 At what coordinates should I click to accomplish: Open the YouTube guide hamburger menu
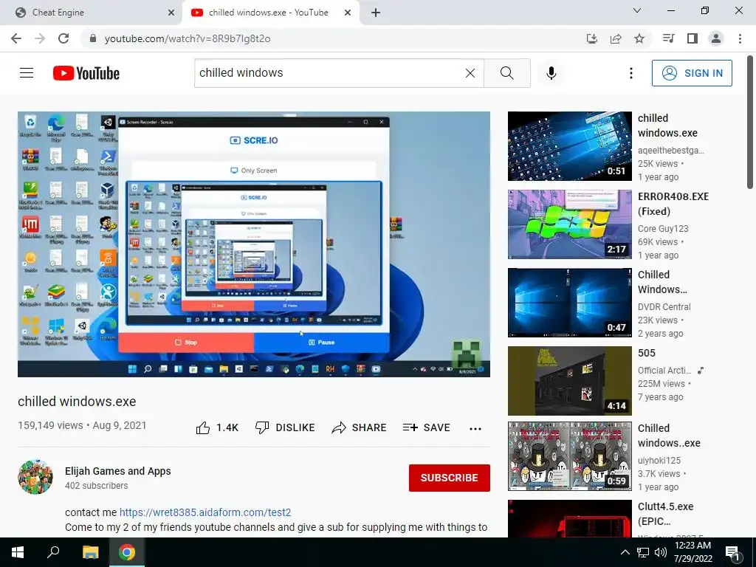27,73
